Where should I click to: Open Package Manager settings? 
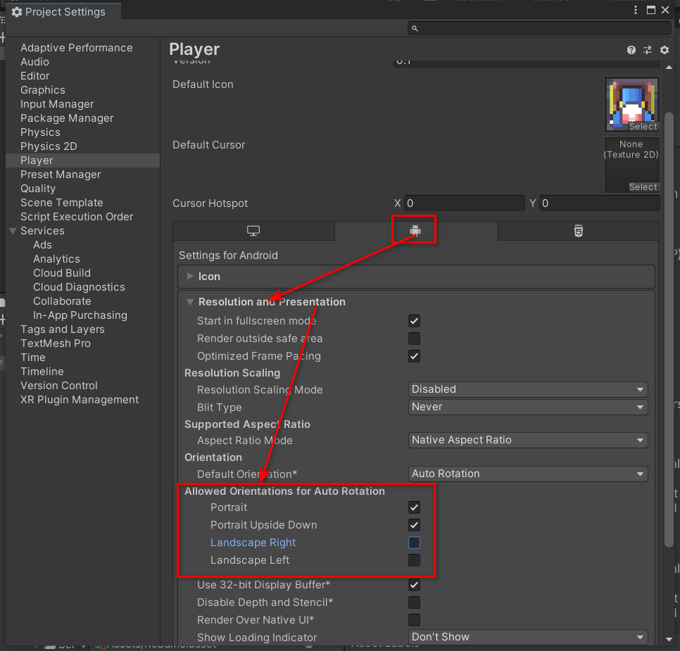tap(67, 118)
